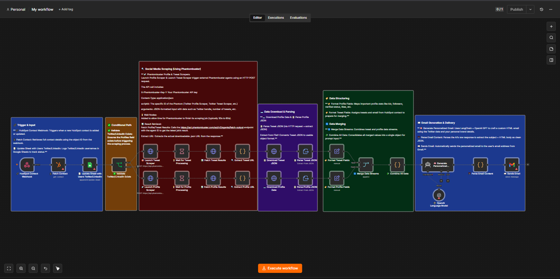The width and height of the screenshot is (560, 279).
Task: Select the Wait for Tweet Processing node
Action: (182, 152)
